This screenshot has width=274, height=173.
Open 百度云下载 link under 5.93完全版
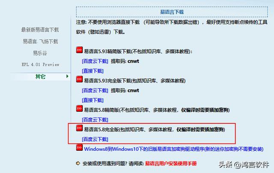(95, 90)
